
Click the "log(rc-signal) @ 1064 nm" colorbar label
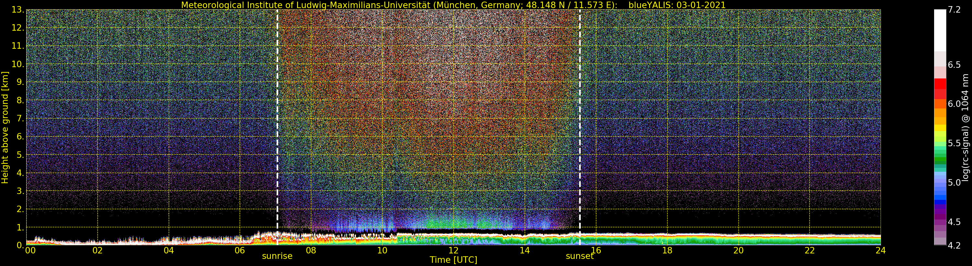[x=966, y=128]
